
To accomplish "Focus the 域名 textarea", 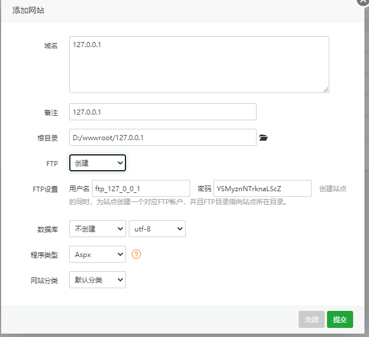I will pos(199,65).
